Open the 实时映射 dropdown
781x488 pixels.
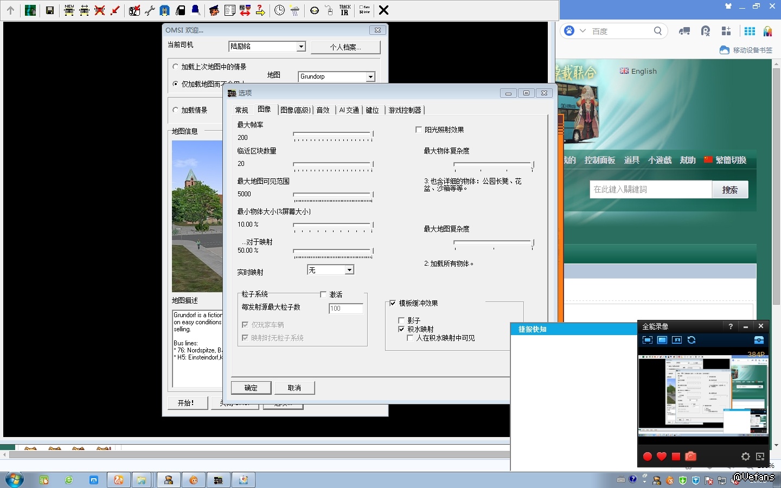coord(349,270)
